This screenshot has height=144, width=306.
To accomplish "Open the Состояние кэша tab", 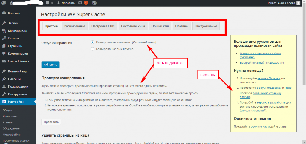I will click(x=133, y=26).
